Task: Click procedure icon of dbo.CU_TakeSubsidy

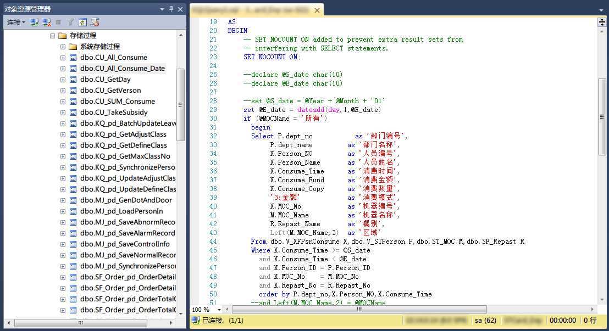Action: 73,113
